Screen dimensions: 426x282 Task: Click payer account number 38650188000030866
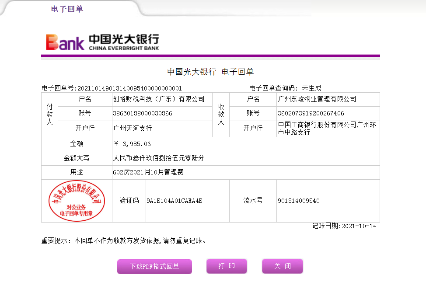click(x=143, y=113)
